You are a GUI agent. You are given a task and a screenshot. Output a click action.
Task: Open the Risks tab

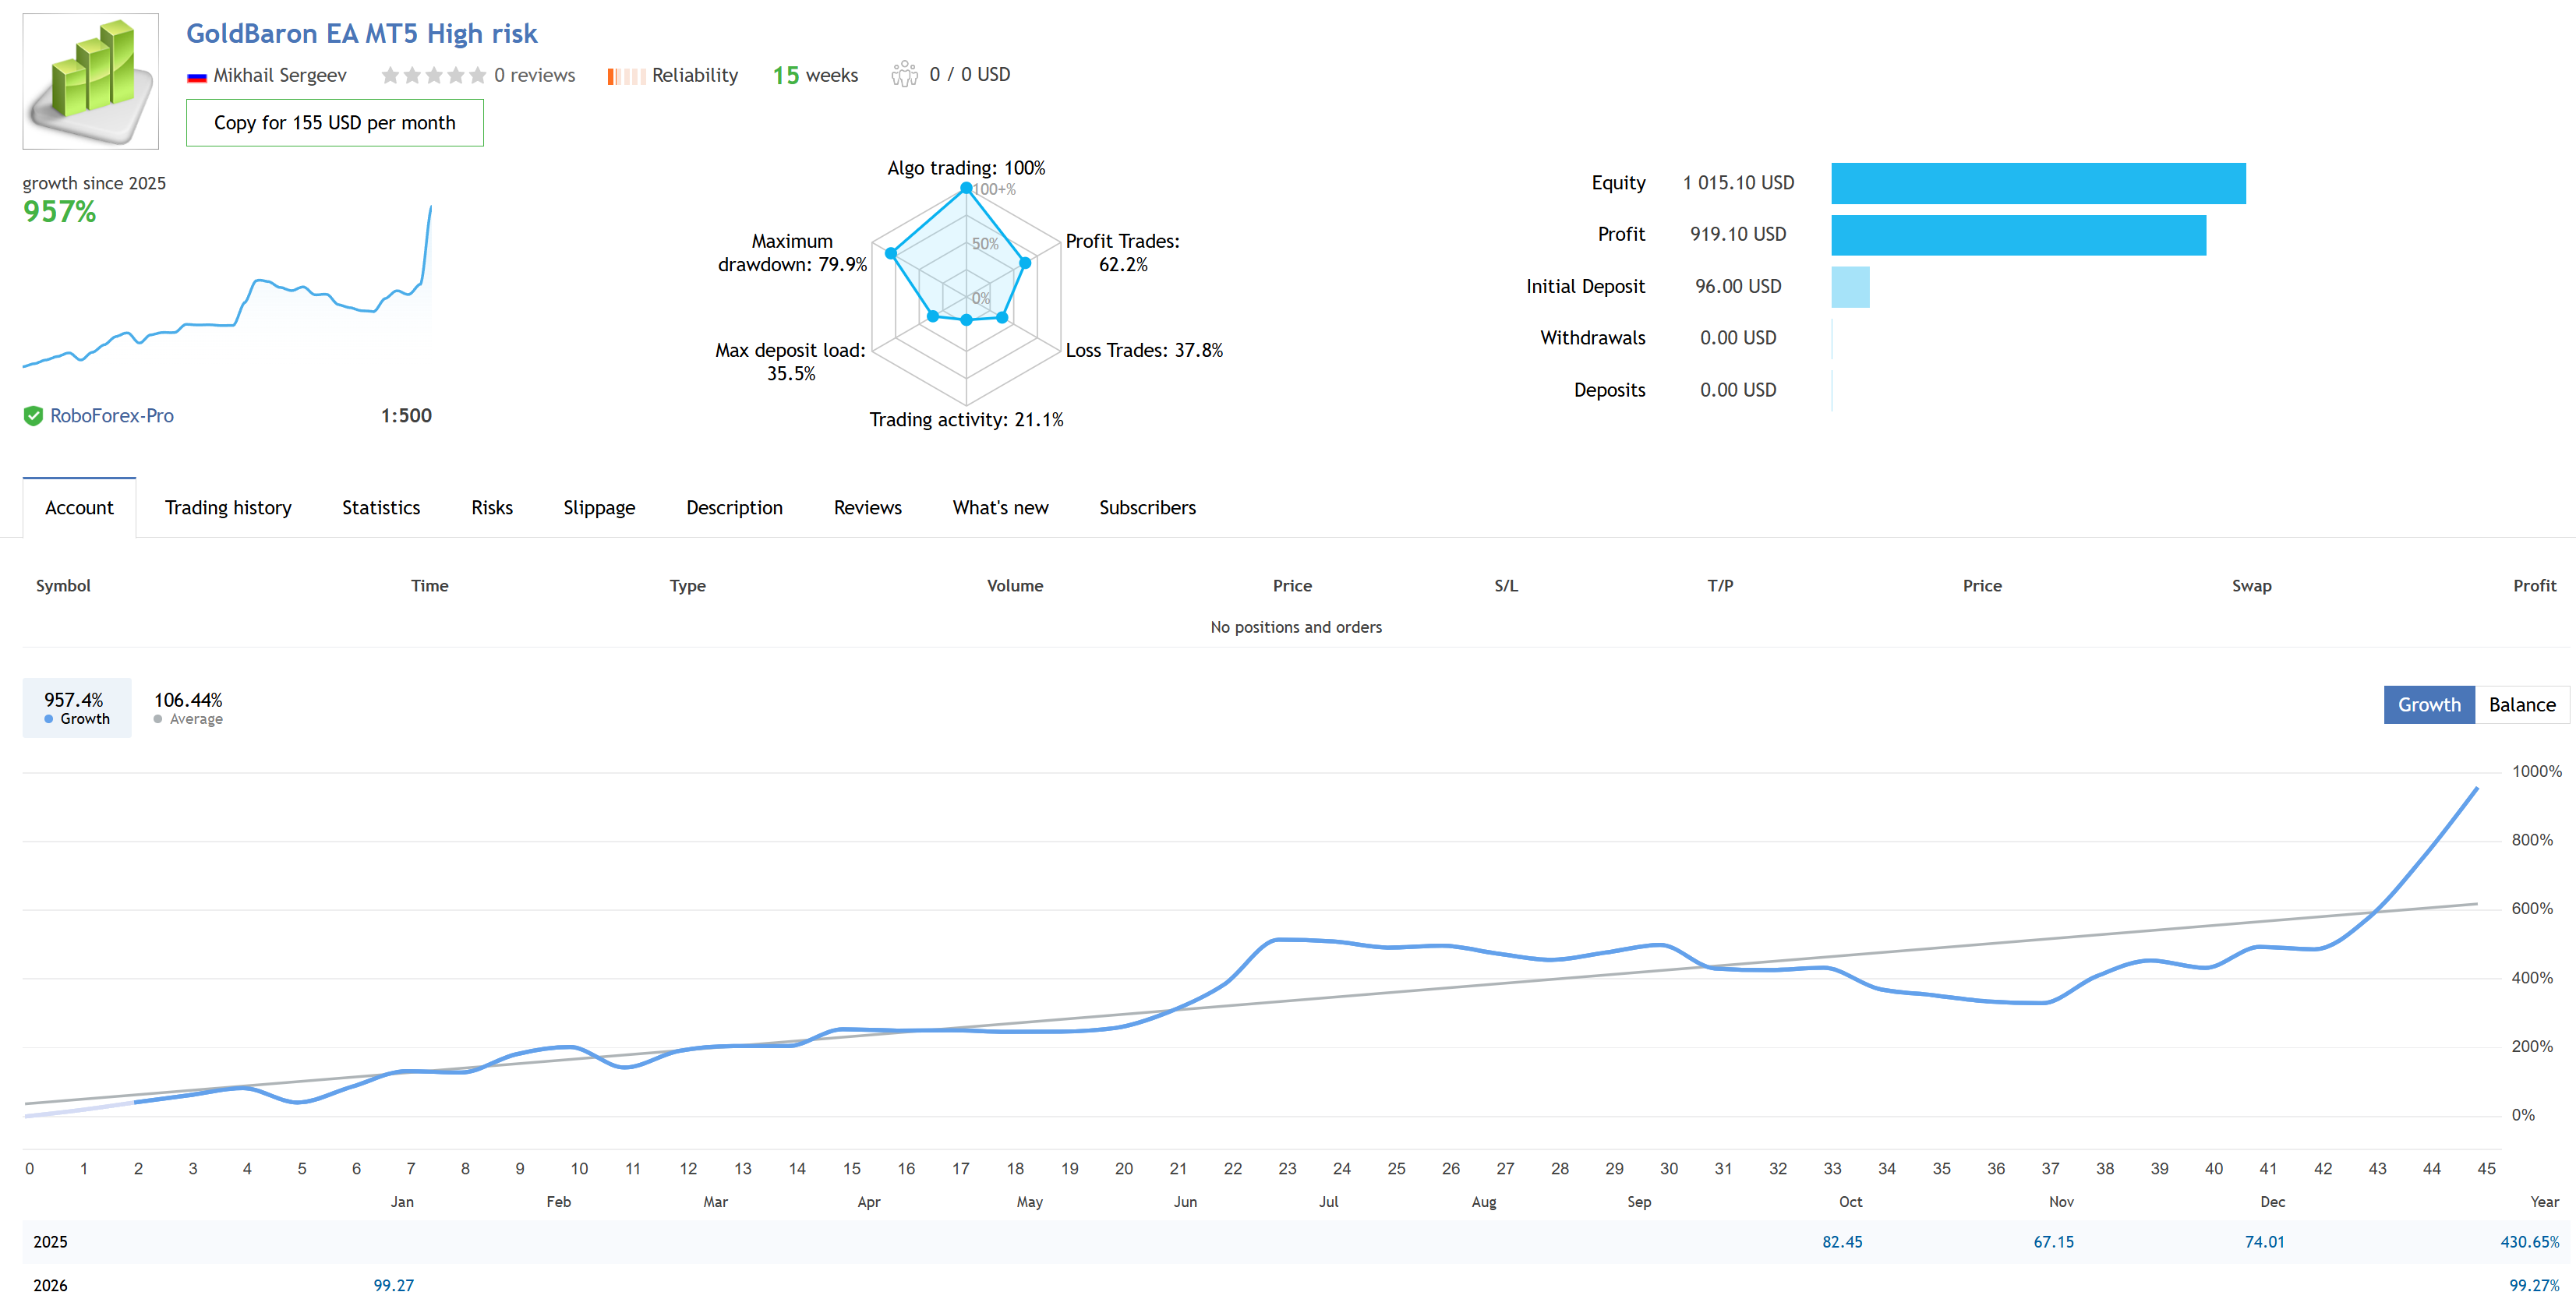coord(491,508)
